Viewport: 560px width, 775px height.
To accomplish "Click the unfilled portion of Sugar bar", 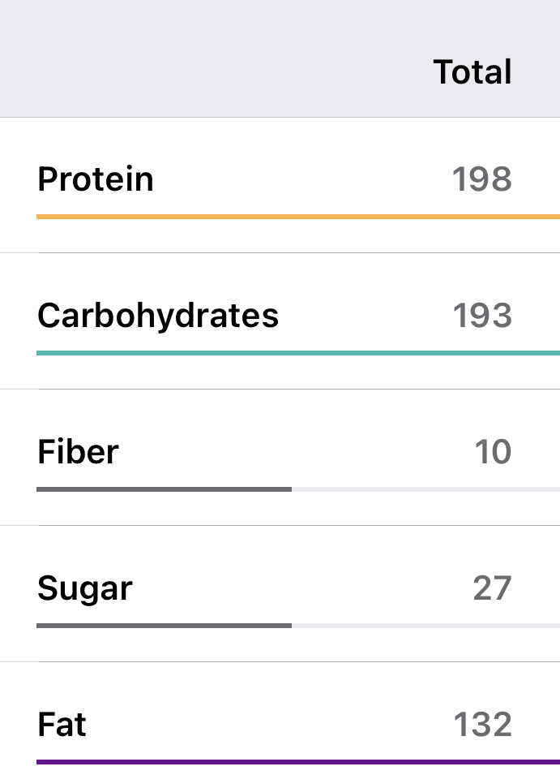I will [x=425, y=626].
